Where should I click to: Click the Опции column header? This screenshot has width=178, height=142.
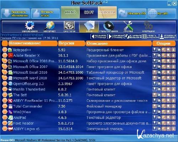pos(164,43)
